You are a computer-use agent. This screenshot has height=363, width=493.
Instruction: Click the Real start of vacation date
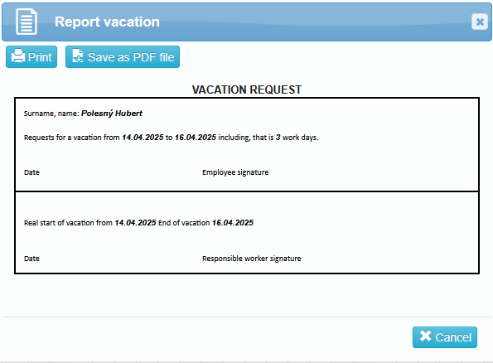click(x=136, y=223)
